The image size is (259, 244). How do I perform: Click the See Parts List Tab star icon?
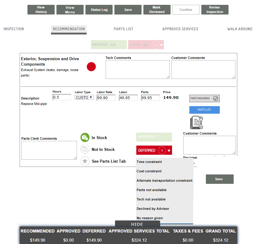[85, 161]
